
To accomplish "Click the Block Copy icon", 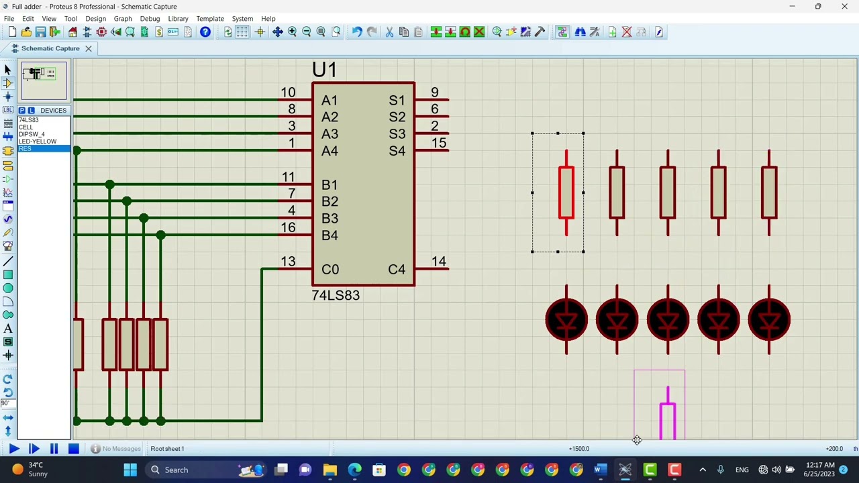I will [436, 32].
